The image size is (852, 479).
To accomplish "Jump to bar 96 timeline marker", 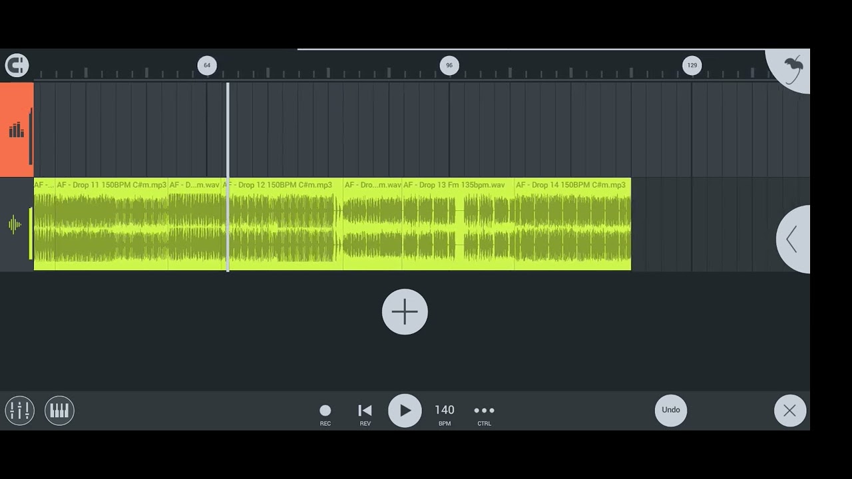I will click(x=449, y=65).
